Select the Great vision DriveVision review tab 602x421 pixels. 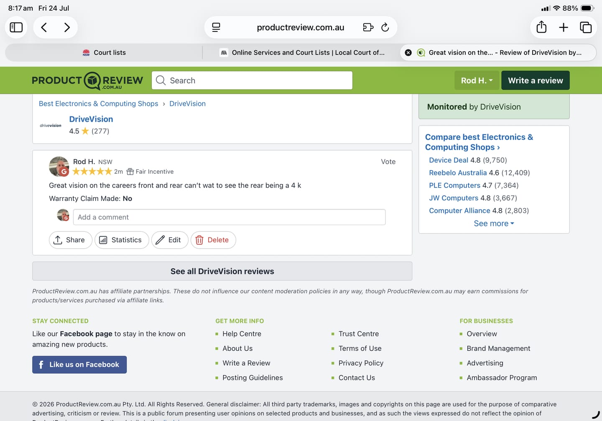[498, 53]
